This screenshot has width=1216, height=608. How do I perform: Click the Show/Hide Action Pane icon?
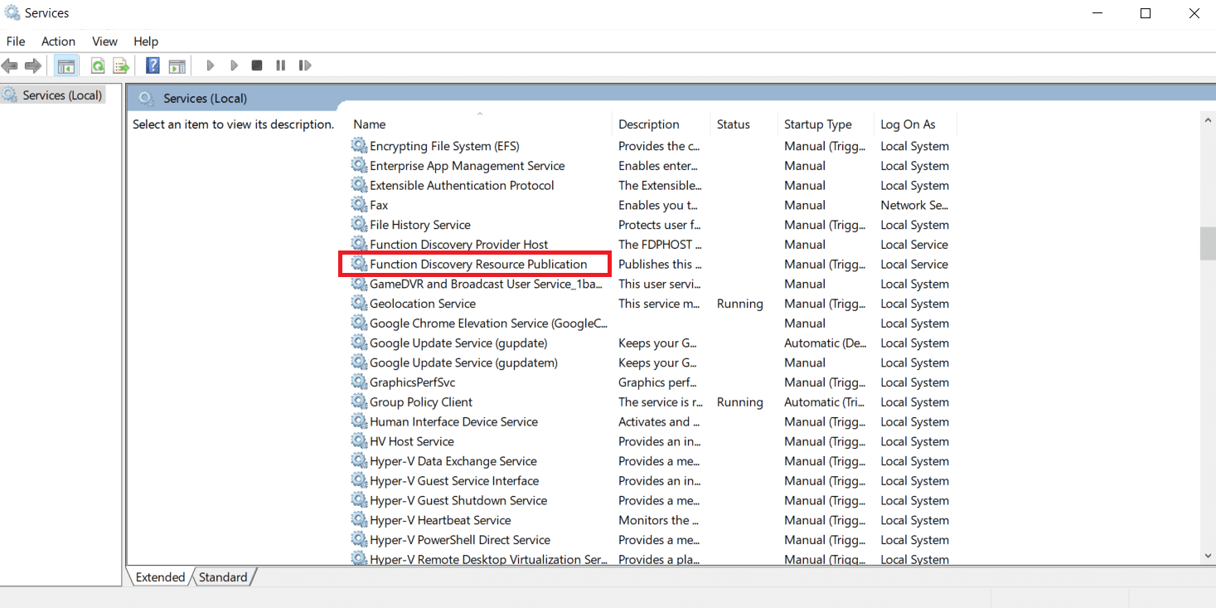[177, 65]
